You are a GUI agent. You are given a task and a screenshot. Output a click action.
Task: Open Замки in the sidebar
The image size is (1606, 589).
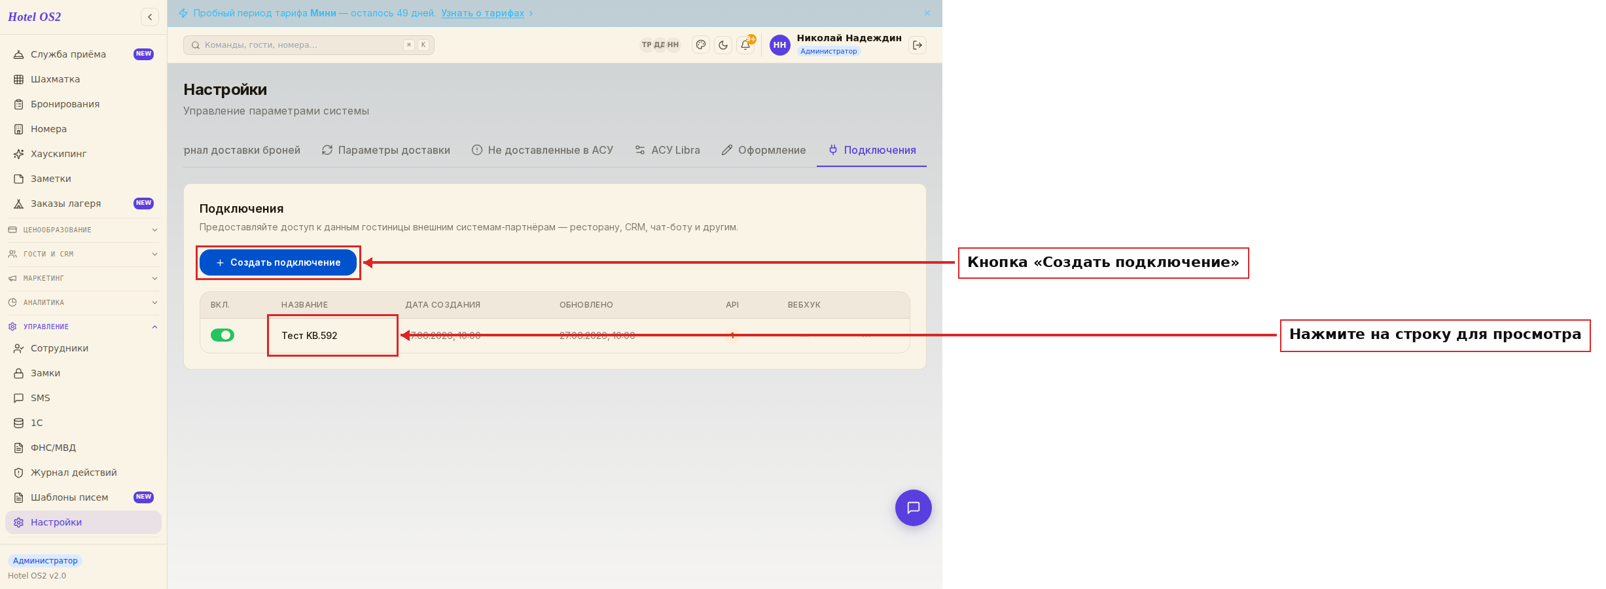click(x=83, y=373)
